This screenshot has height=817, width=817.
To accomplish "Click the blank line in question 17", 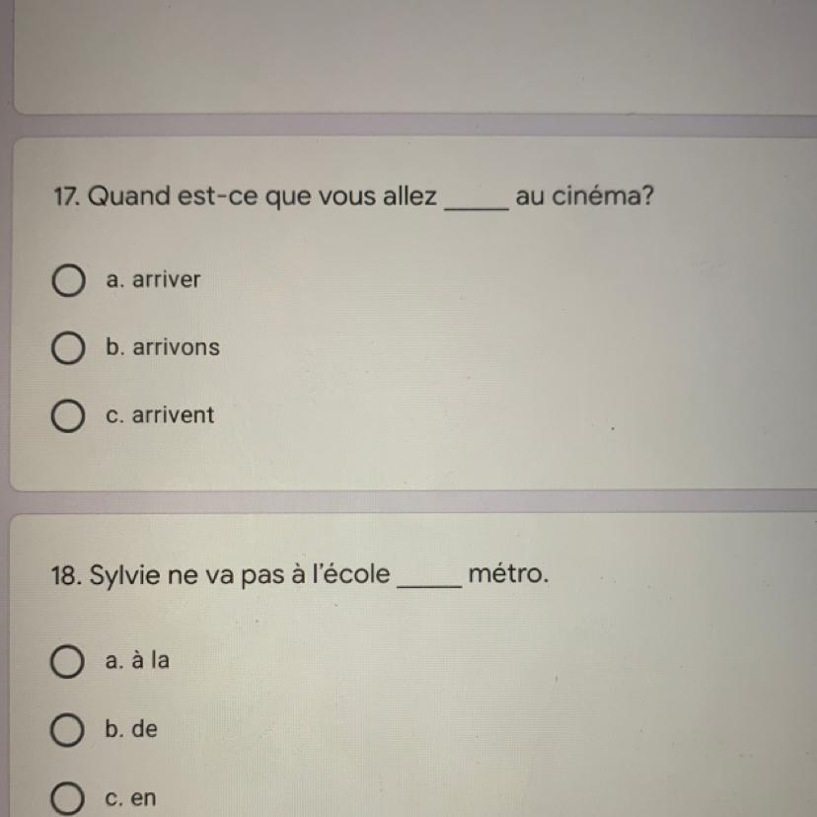I will 477,208.
